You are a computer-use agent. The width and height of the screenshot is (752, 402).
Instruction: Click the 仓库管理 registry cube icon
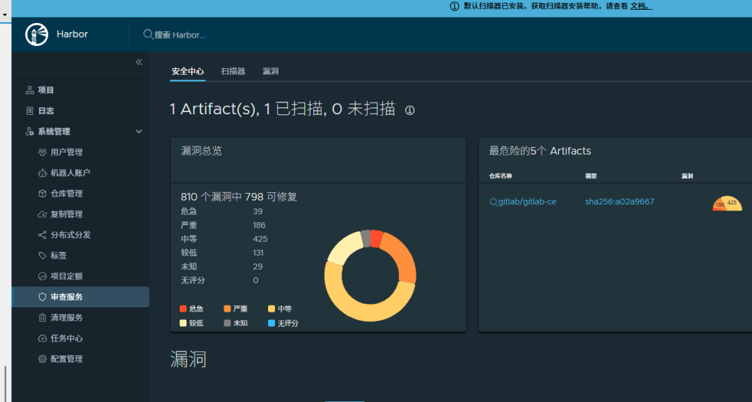42,193
